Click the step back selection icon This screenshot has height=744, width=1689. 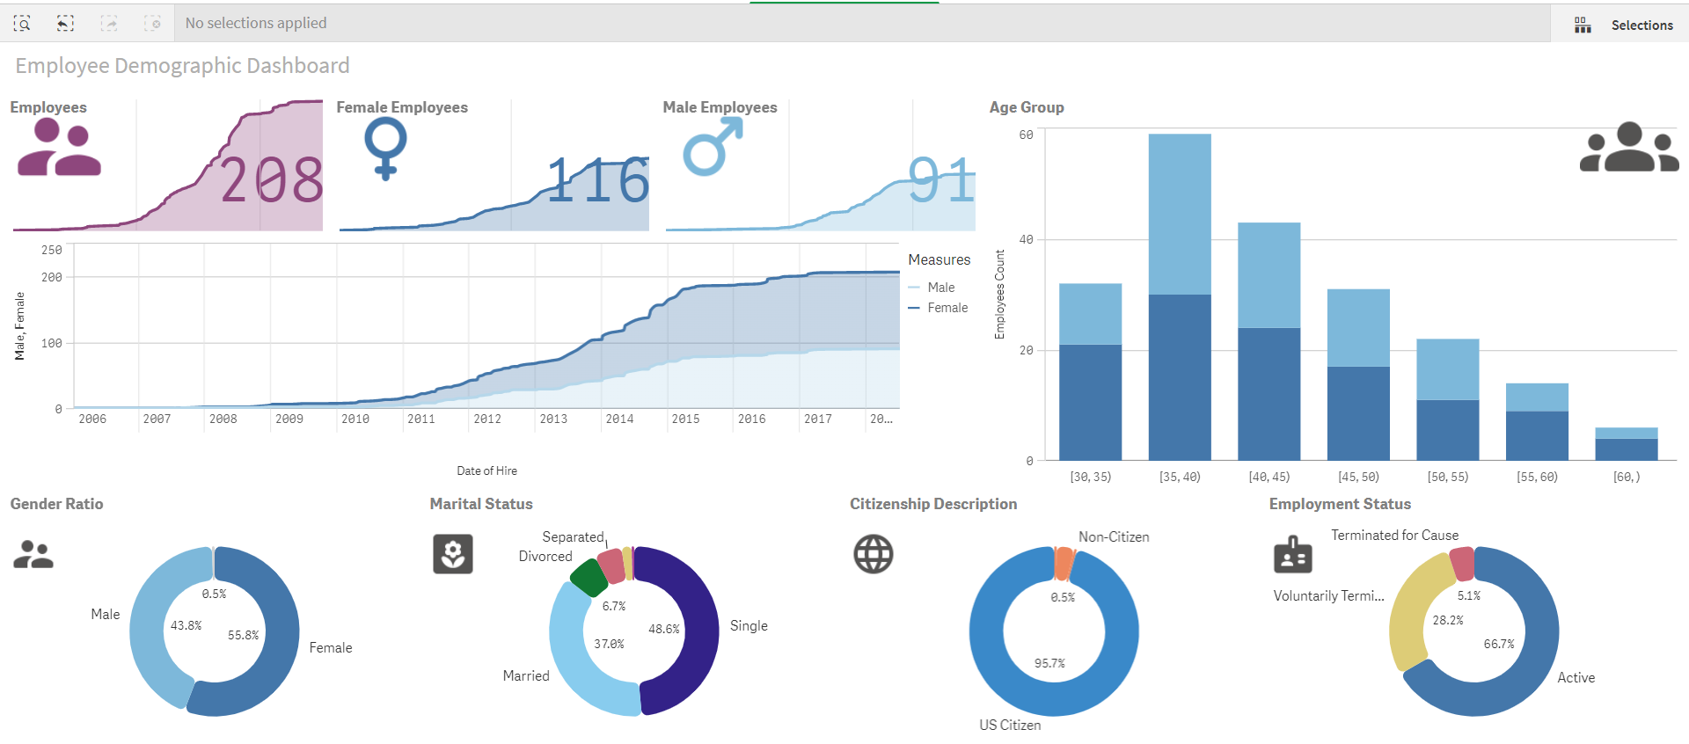coord(65,24)
